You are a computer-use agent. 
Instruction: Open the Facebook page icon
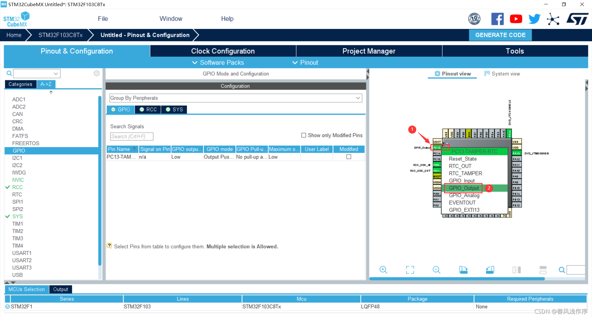coord(497,19)
